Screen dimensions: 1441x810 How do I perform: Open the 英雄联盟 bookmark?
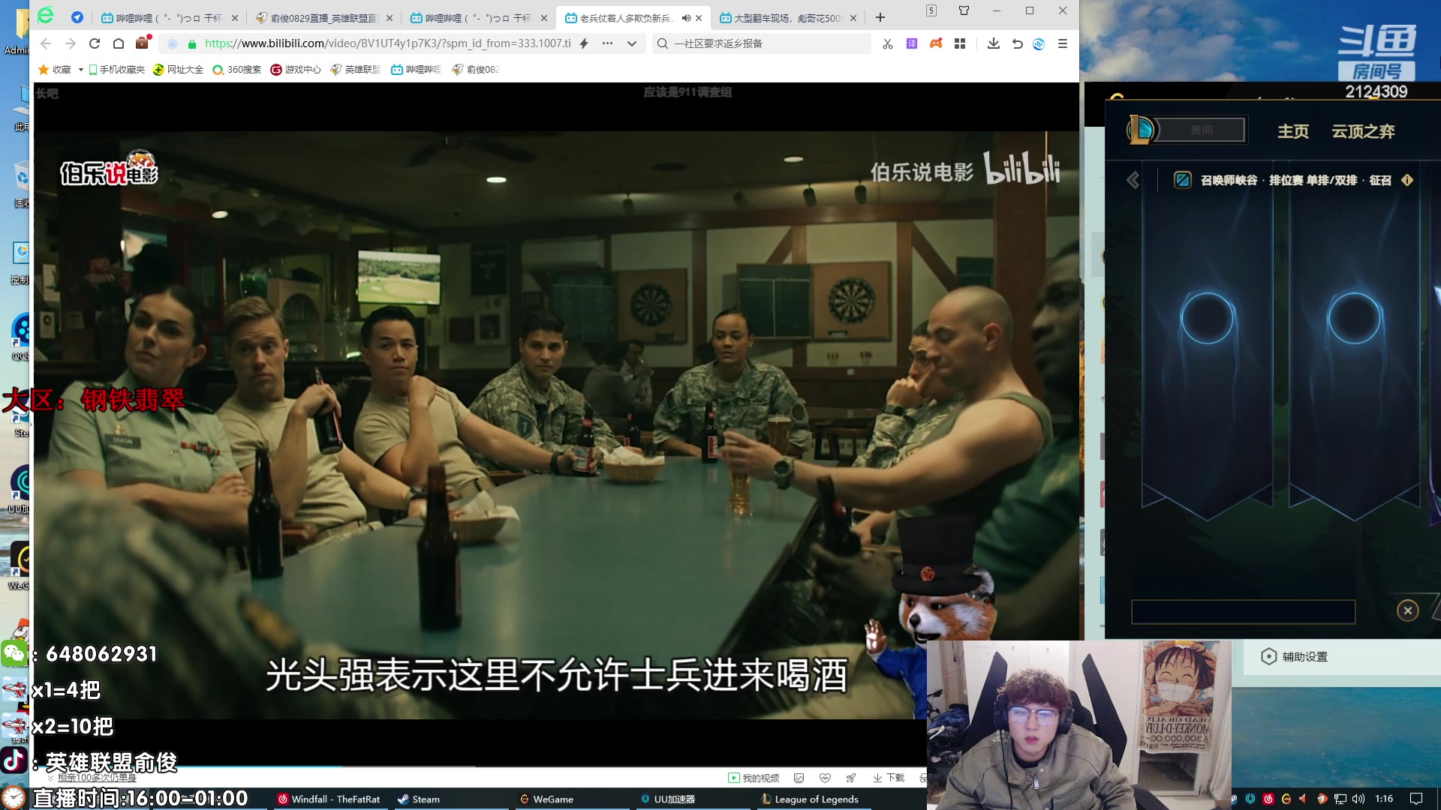pyautogui.click(x=356, y=69)
